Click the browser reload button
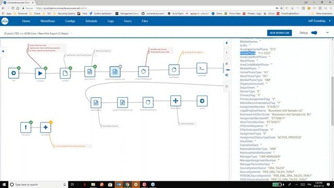Viewport: 334px width, 188px height. (x=13, y=8)
